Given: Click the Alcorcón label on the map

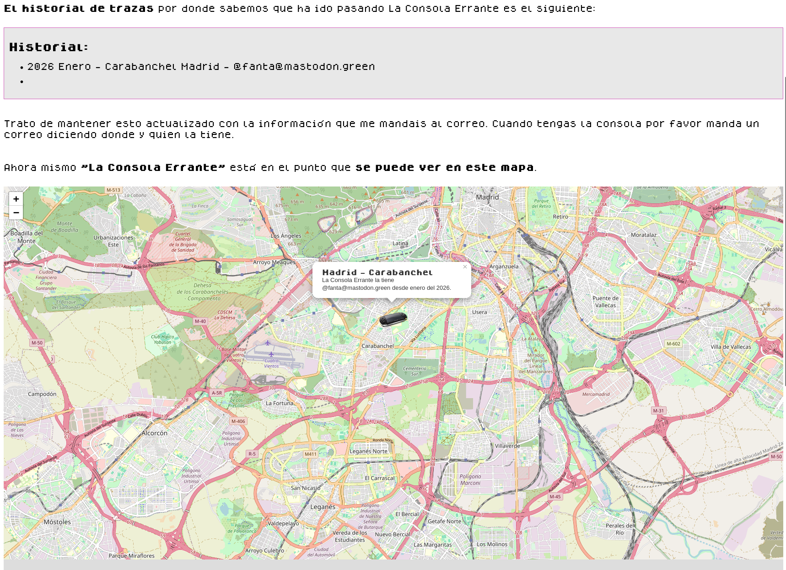Looking at the screenshot, I should (x=155, y=433).
